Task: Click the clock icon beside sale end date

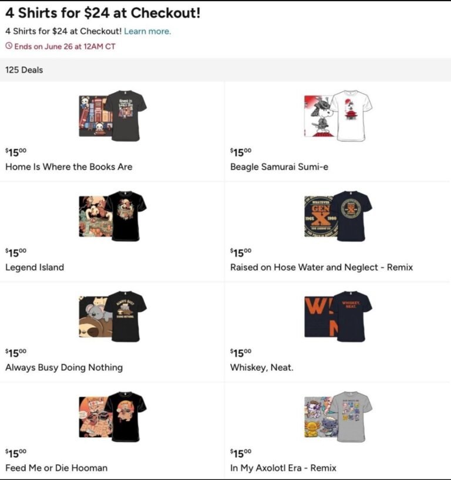Action: (x=9, y=46)
